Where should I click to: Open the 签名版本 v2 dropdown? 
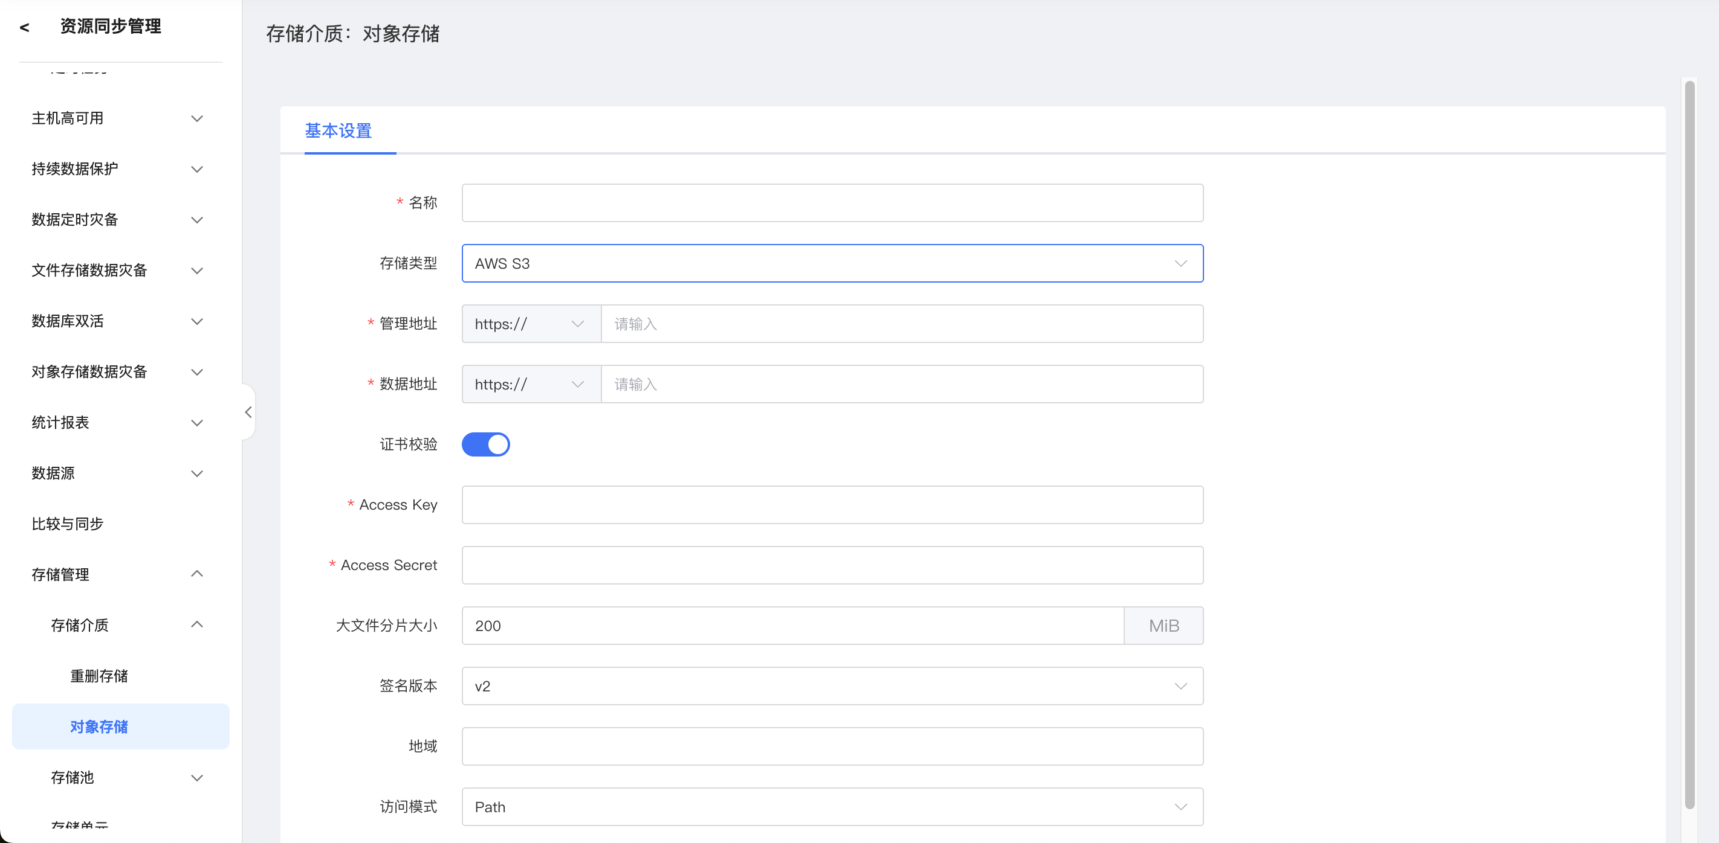pos(832,685)
